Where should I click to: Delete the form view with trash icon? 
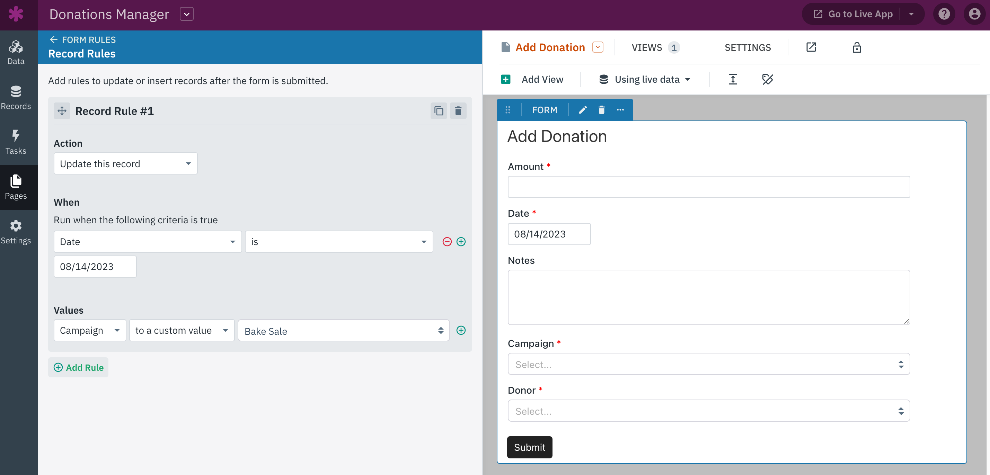(x=601, y=110)
